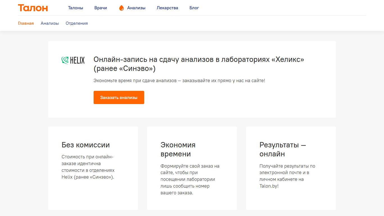This screenshot has width=384, height=216.
Task: Select the Анализы sub-navigation tab
Action: [50, 23]
